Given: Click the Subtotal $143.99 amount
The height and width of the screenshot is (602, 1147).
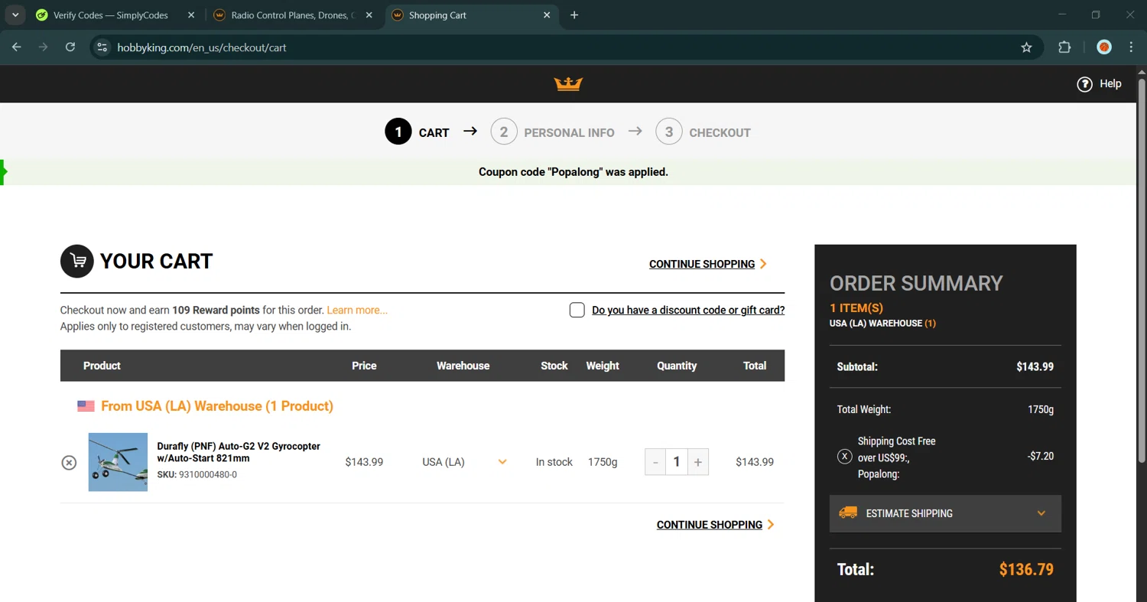Looking at the screenshot, I should click(1035, 366).
